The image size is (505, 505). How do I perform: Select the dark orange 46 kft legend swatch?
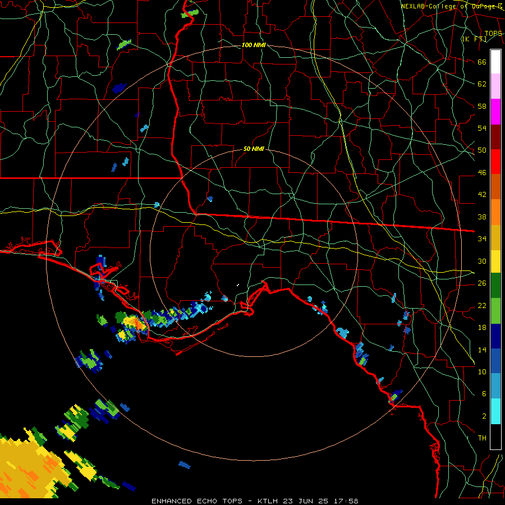(x=495, y=186)
